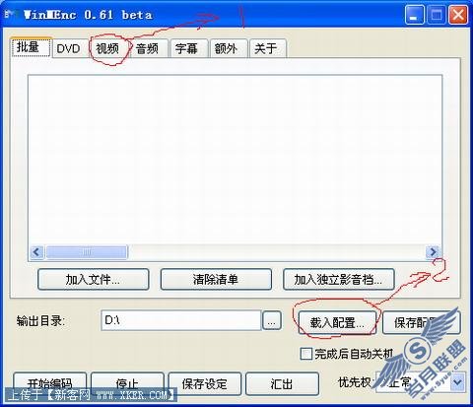Switch to the 额外 tab
The image size is (473, 407).
coord(226,49)
